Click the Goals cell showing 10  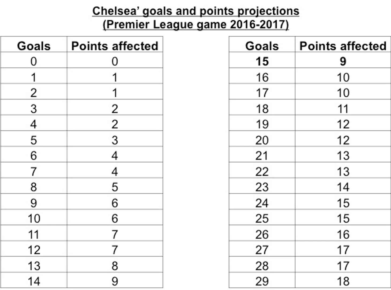point(34,219)
